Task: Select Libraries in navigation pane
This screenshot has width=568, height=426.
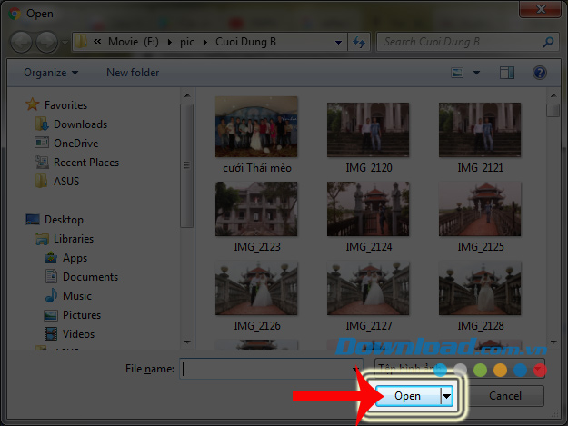Action: click(x=74, y=239)
